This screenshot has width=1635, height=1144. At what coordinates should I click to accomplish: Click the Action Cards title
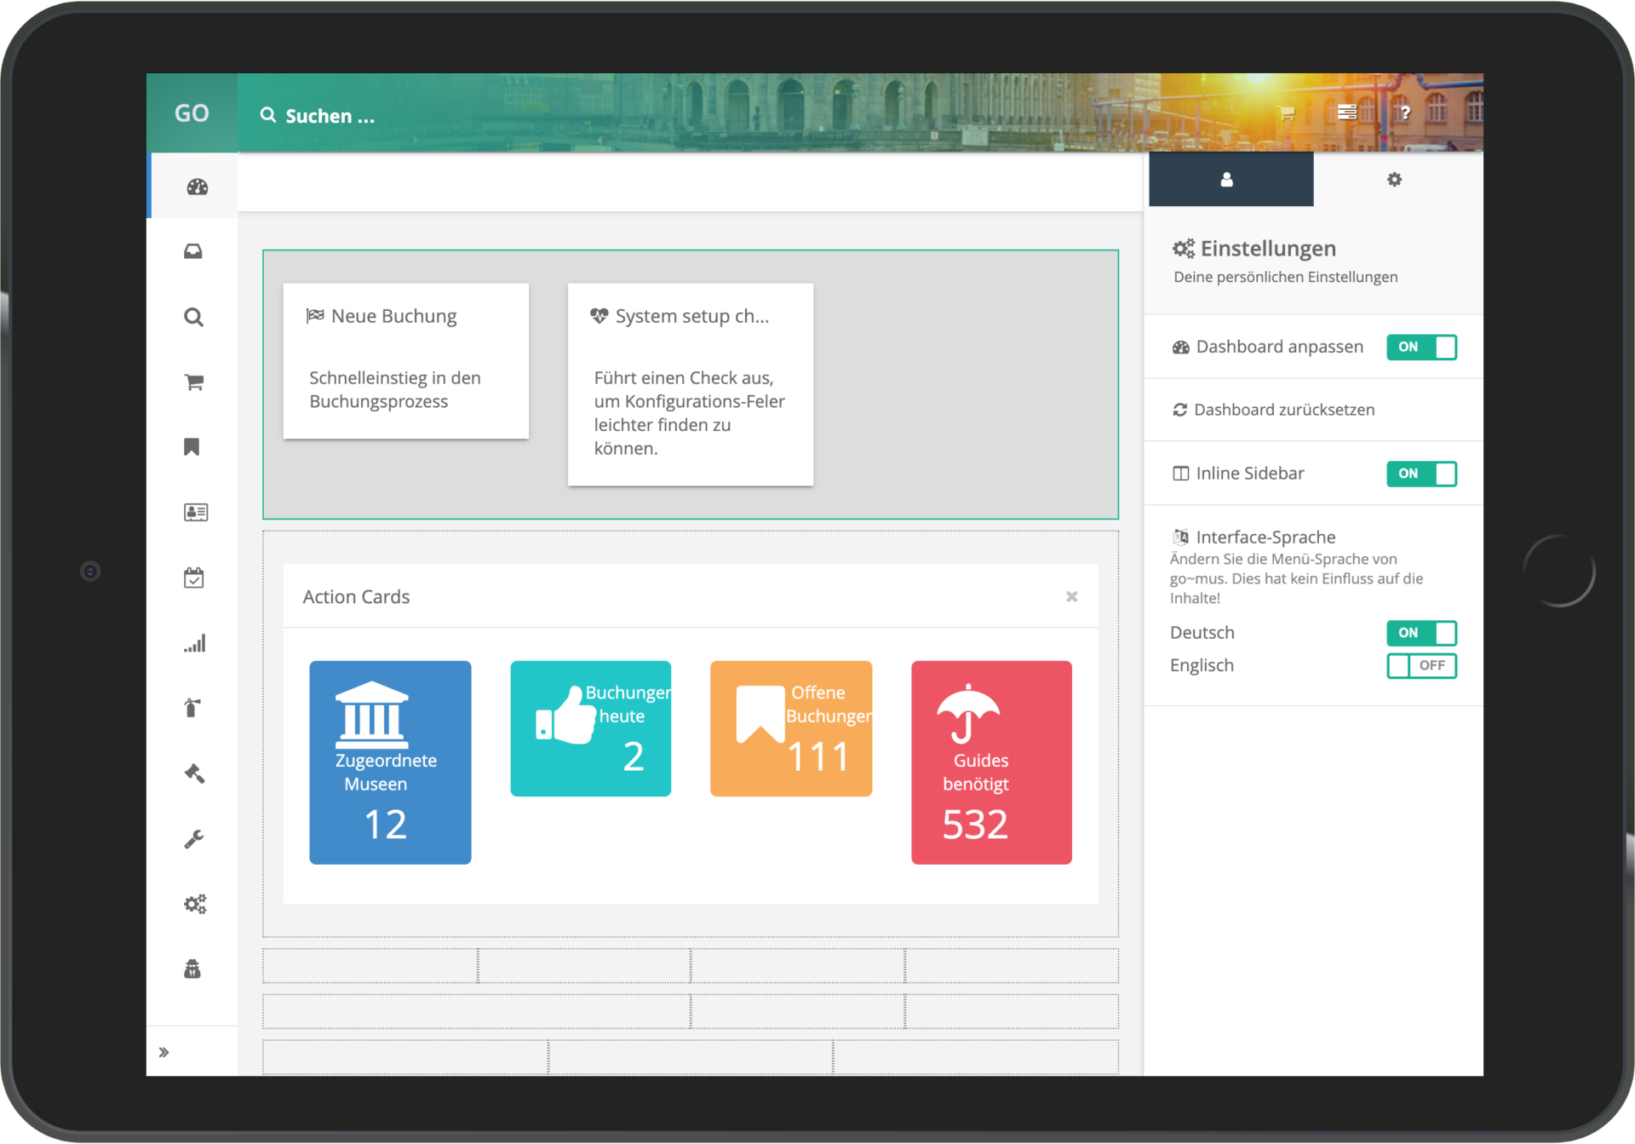[x=356, y=597]
